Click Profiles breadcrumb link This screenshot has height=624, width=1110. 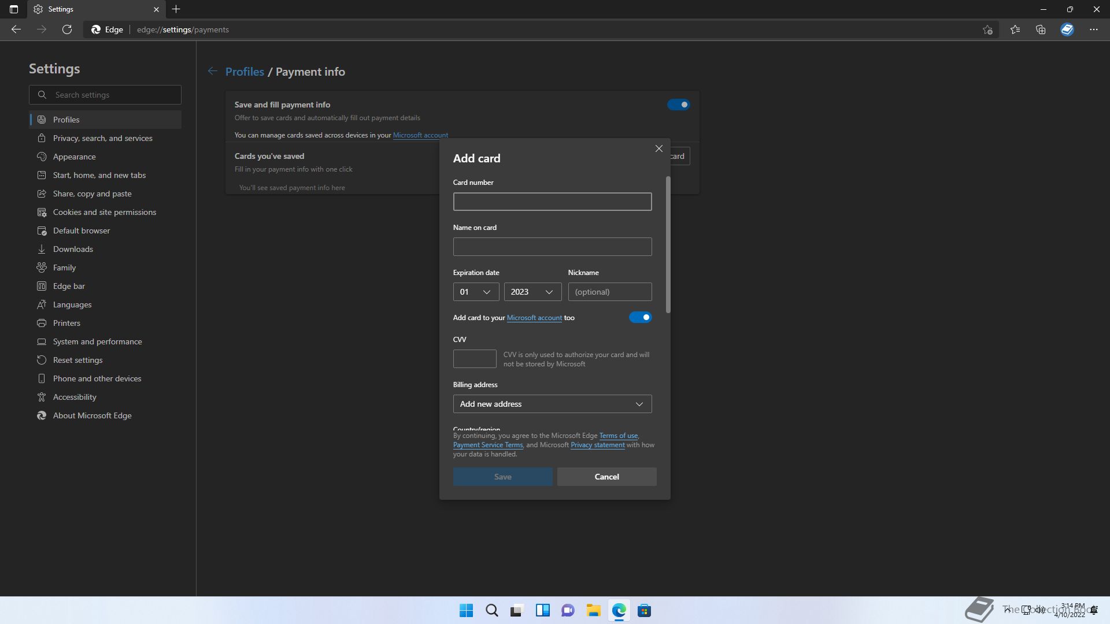(245, 71)
